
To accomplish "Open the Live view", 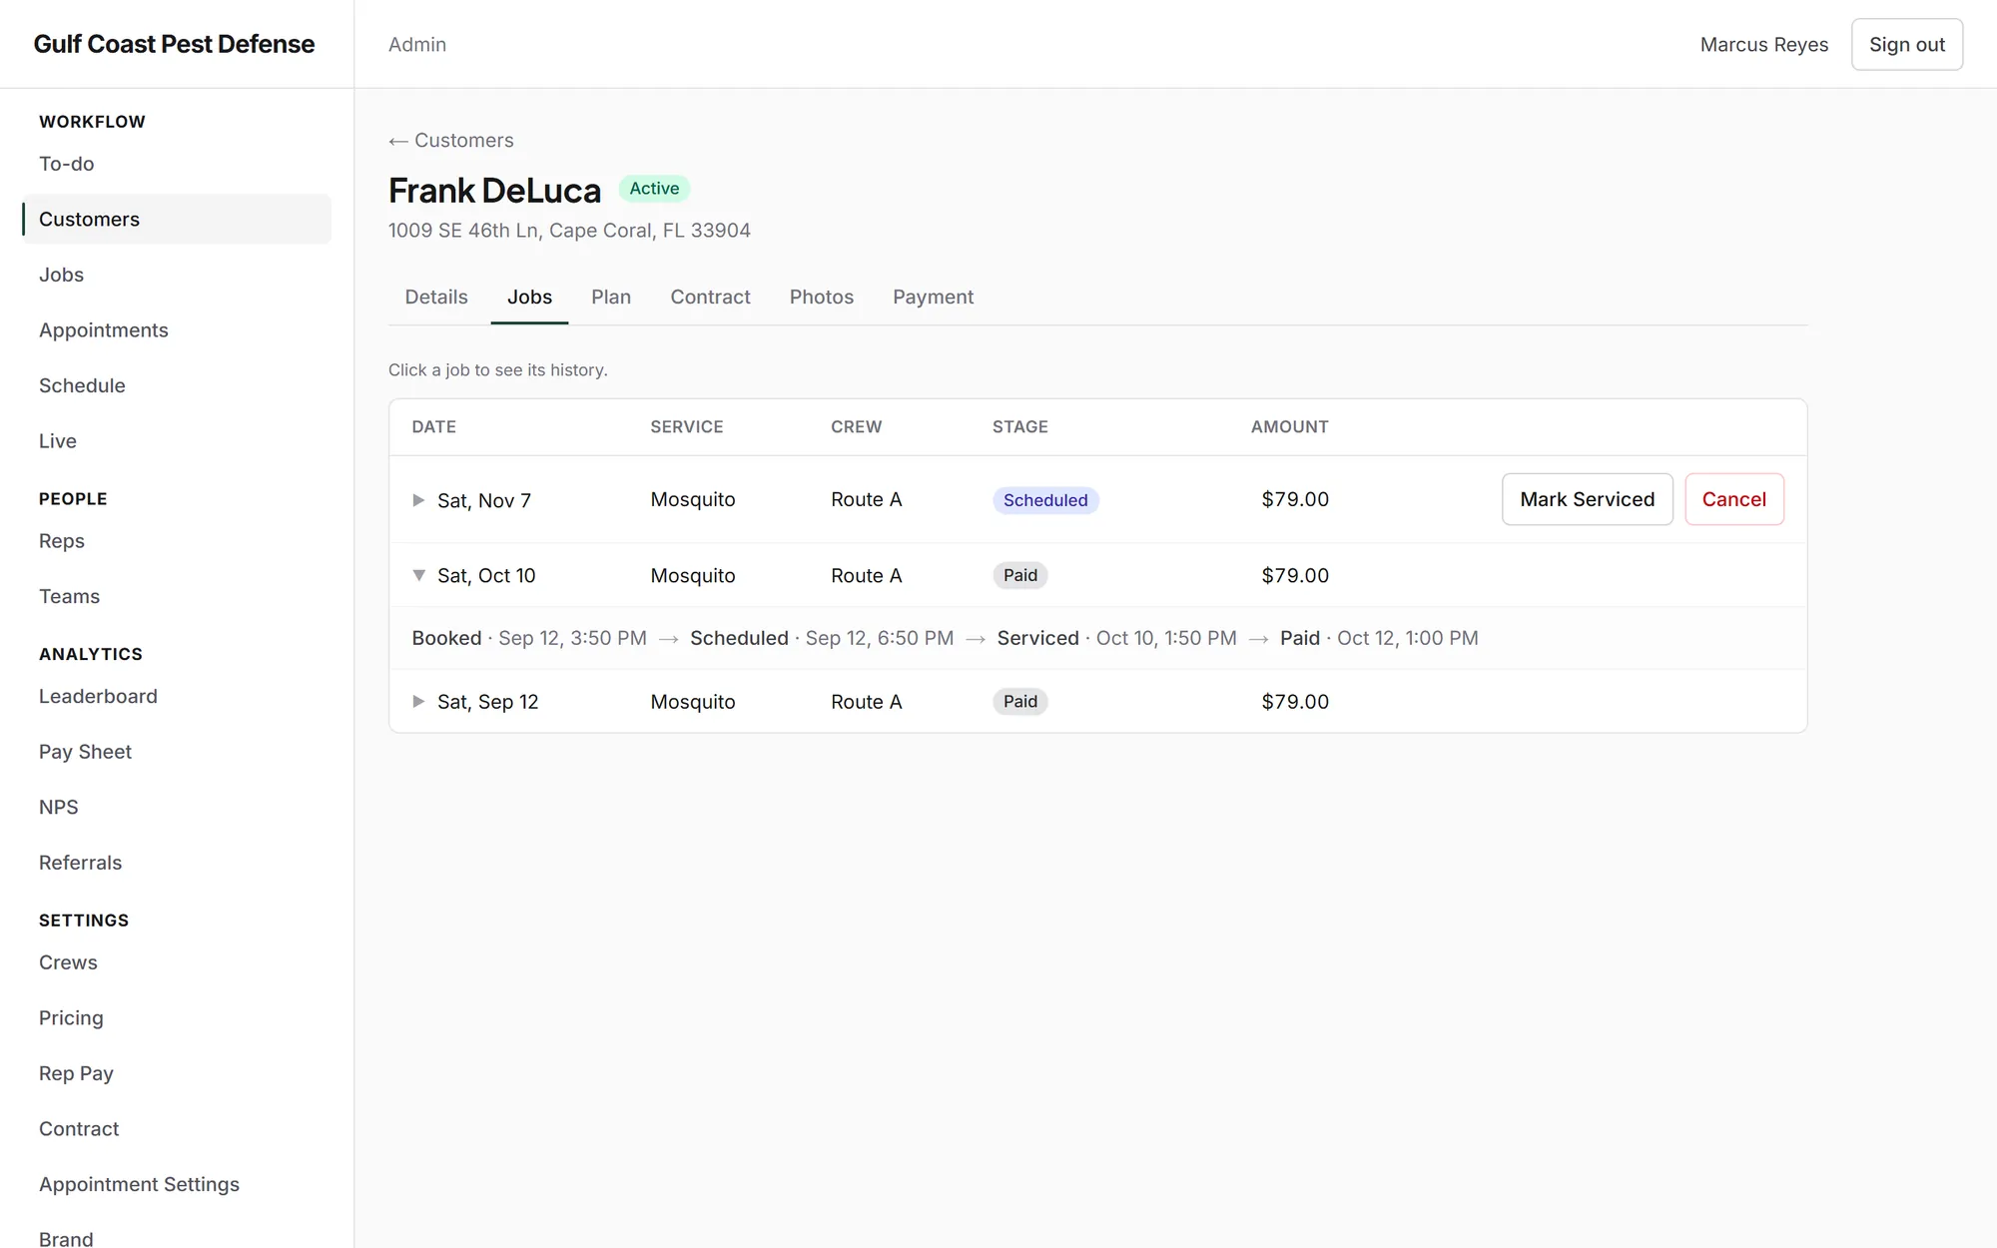I will pos(177,440).
